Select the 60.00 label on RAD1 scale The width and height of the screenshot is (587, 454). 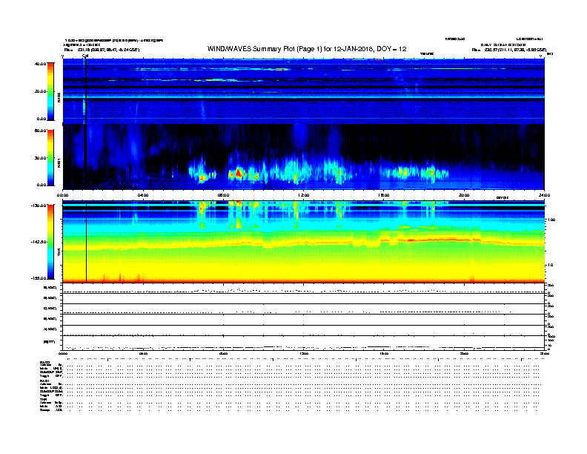coord(40,131)
